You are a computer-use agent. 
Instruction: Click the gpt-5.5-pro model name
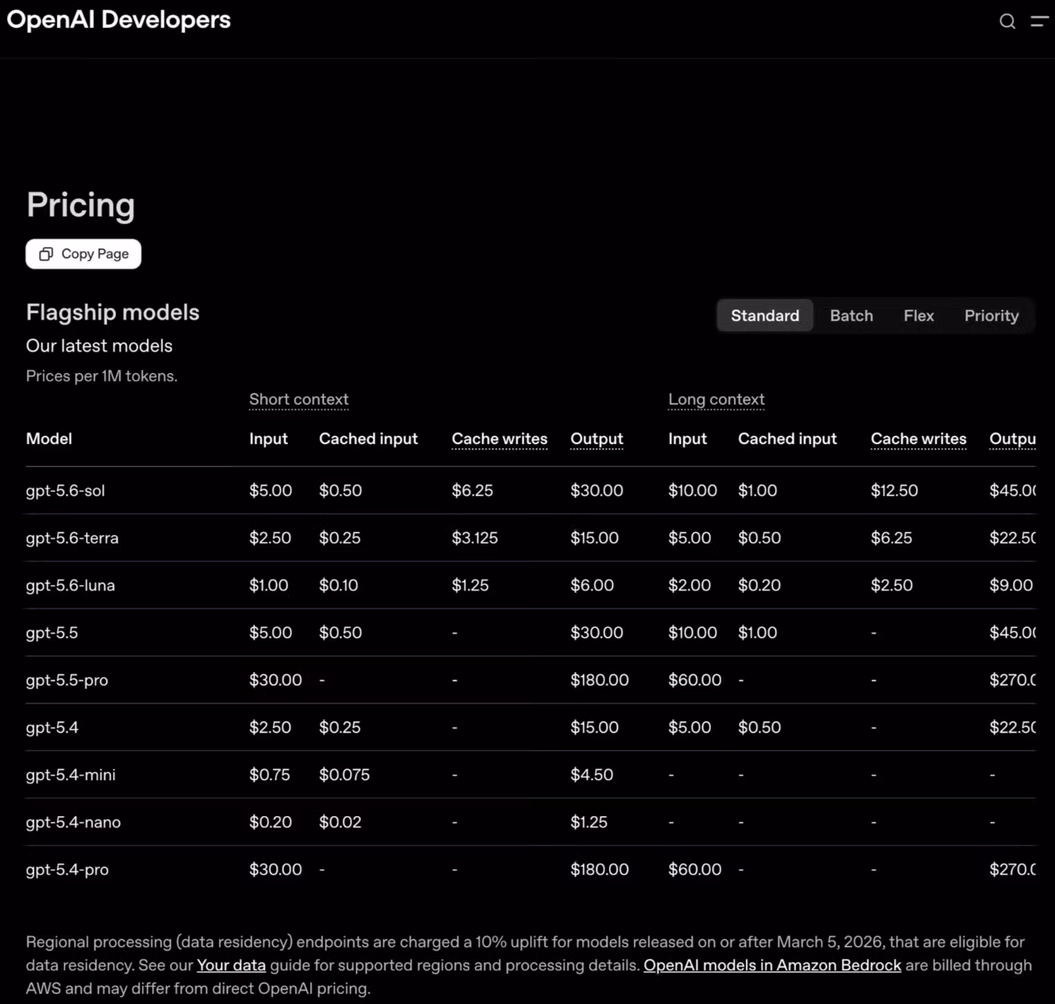67,680
